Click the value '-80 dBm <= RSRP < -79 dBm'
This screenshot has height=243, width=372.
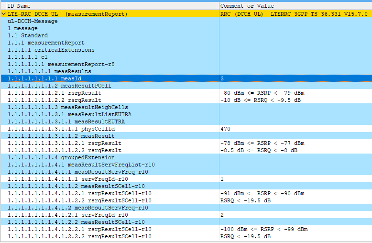[262, 93]
